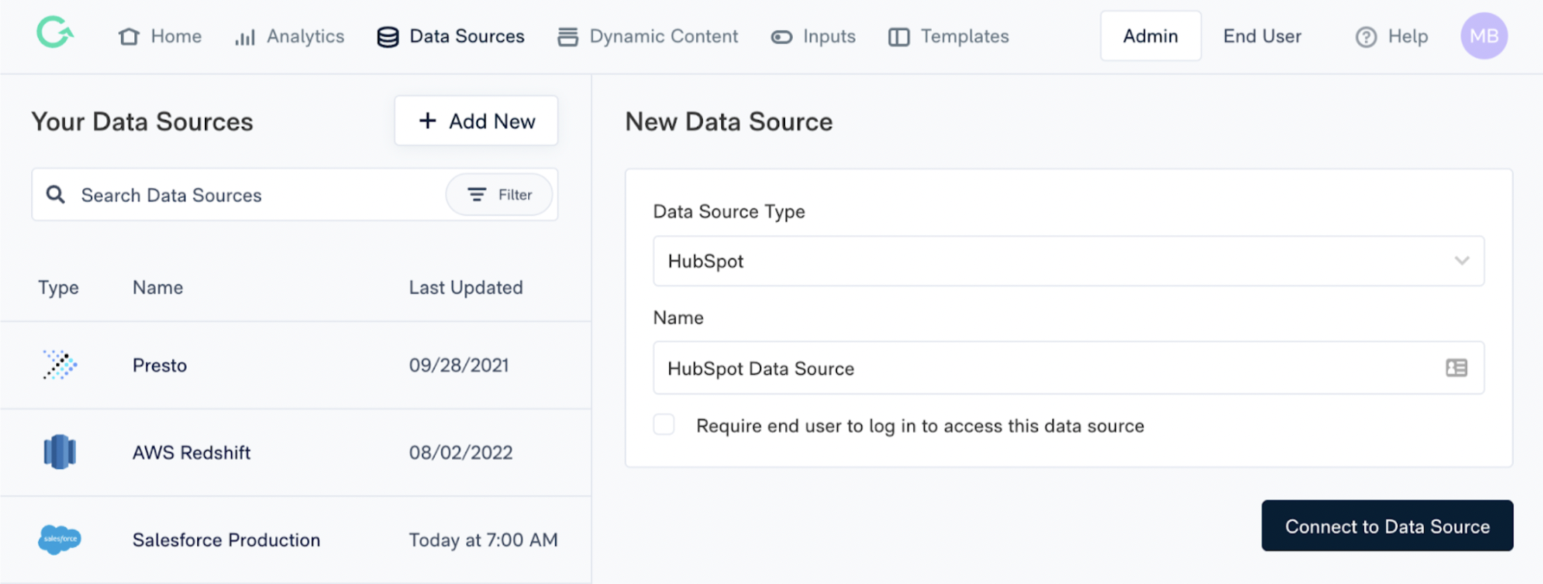
Task: Sort by the Last Updated column header
Action: [466, 287]
